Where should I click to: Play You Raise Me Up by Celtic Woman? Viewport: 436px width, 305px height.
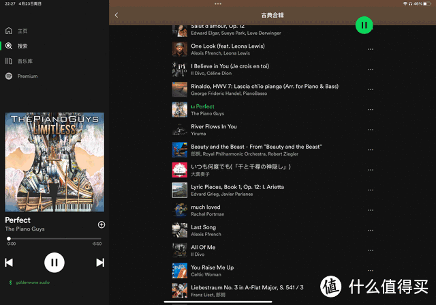pyautogui.click(x=272, y=270)
